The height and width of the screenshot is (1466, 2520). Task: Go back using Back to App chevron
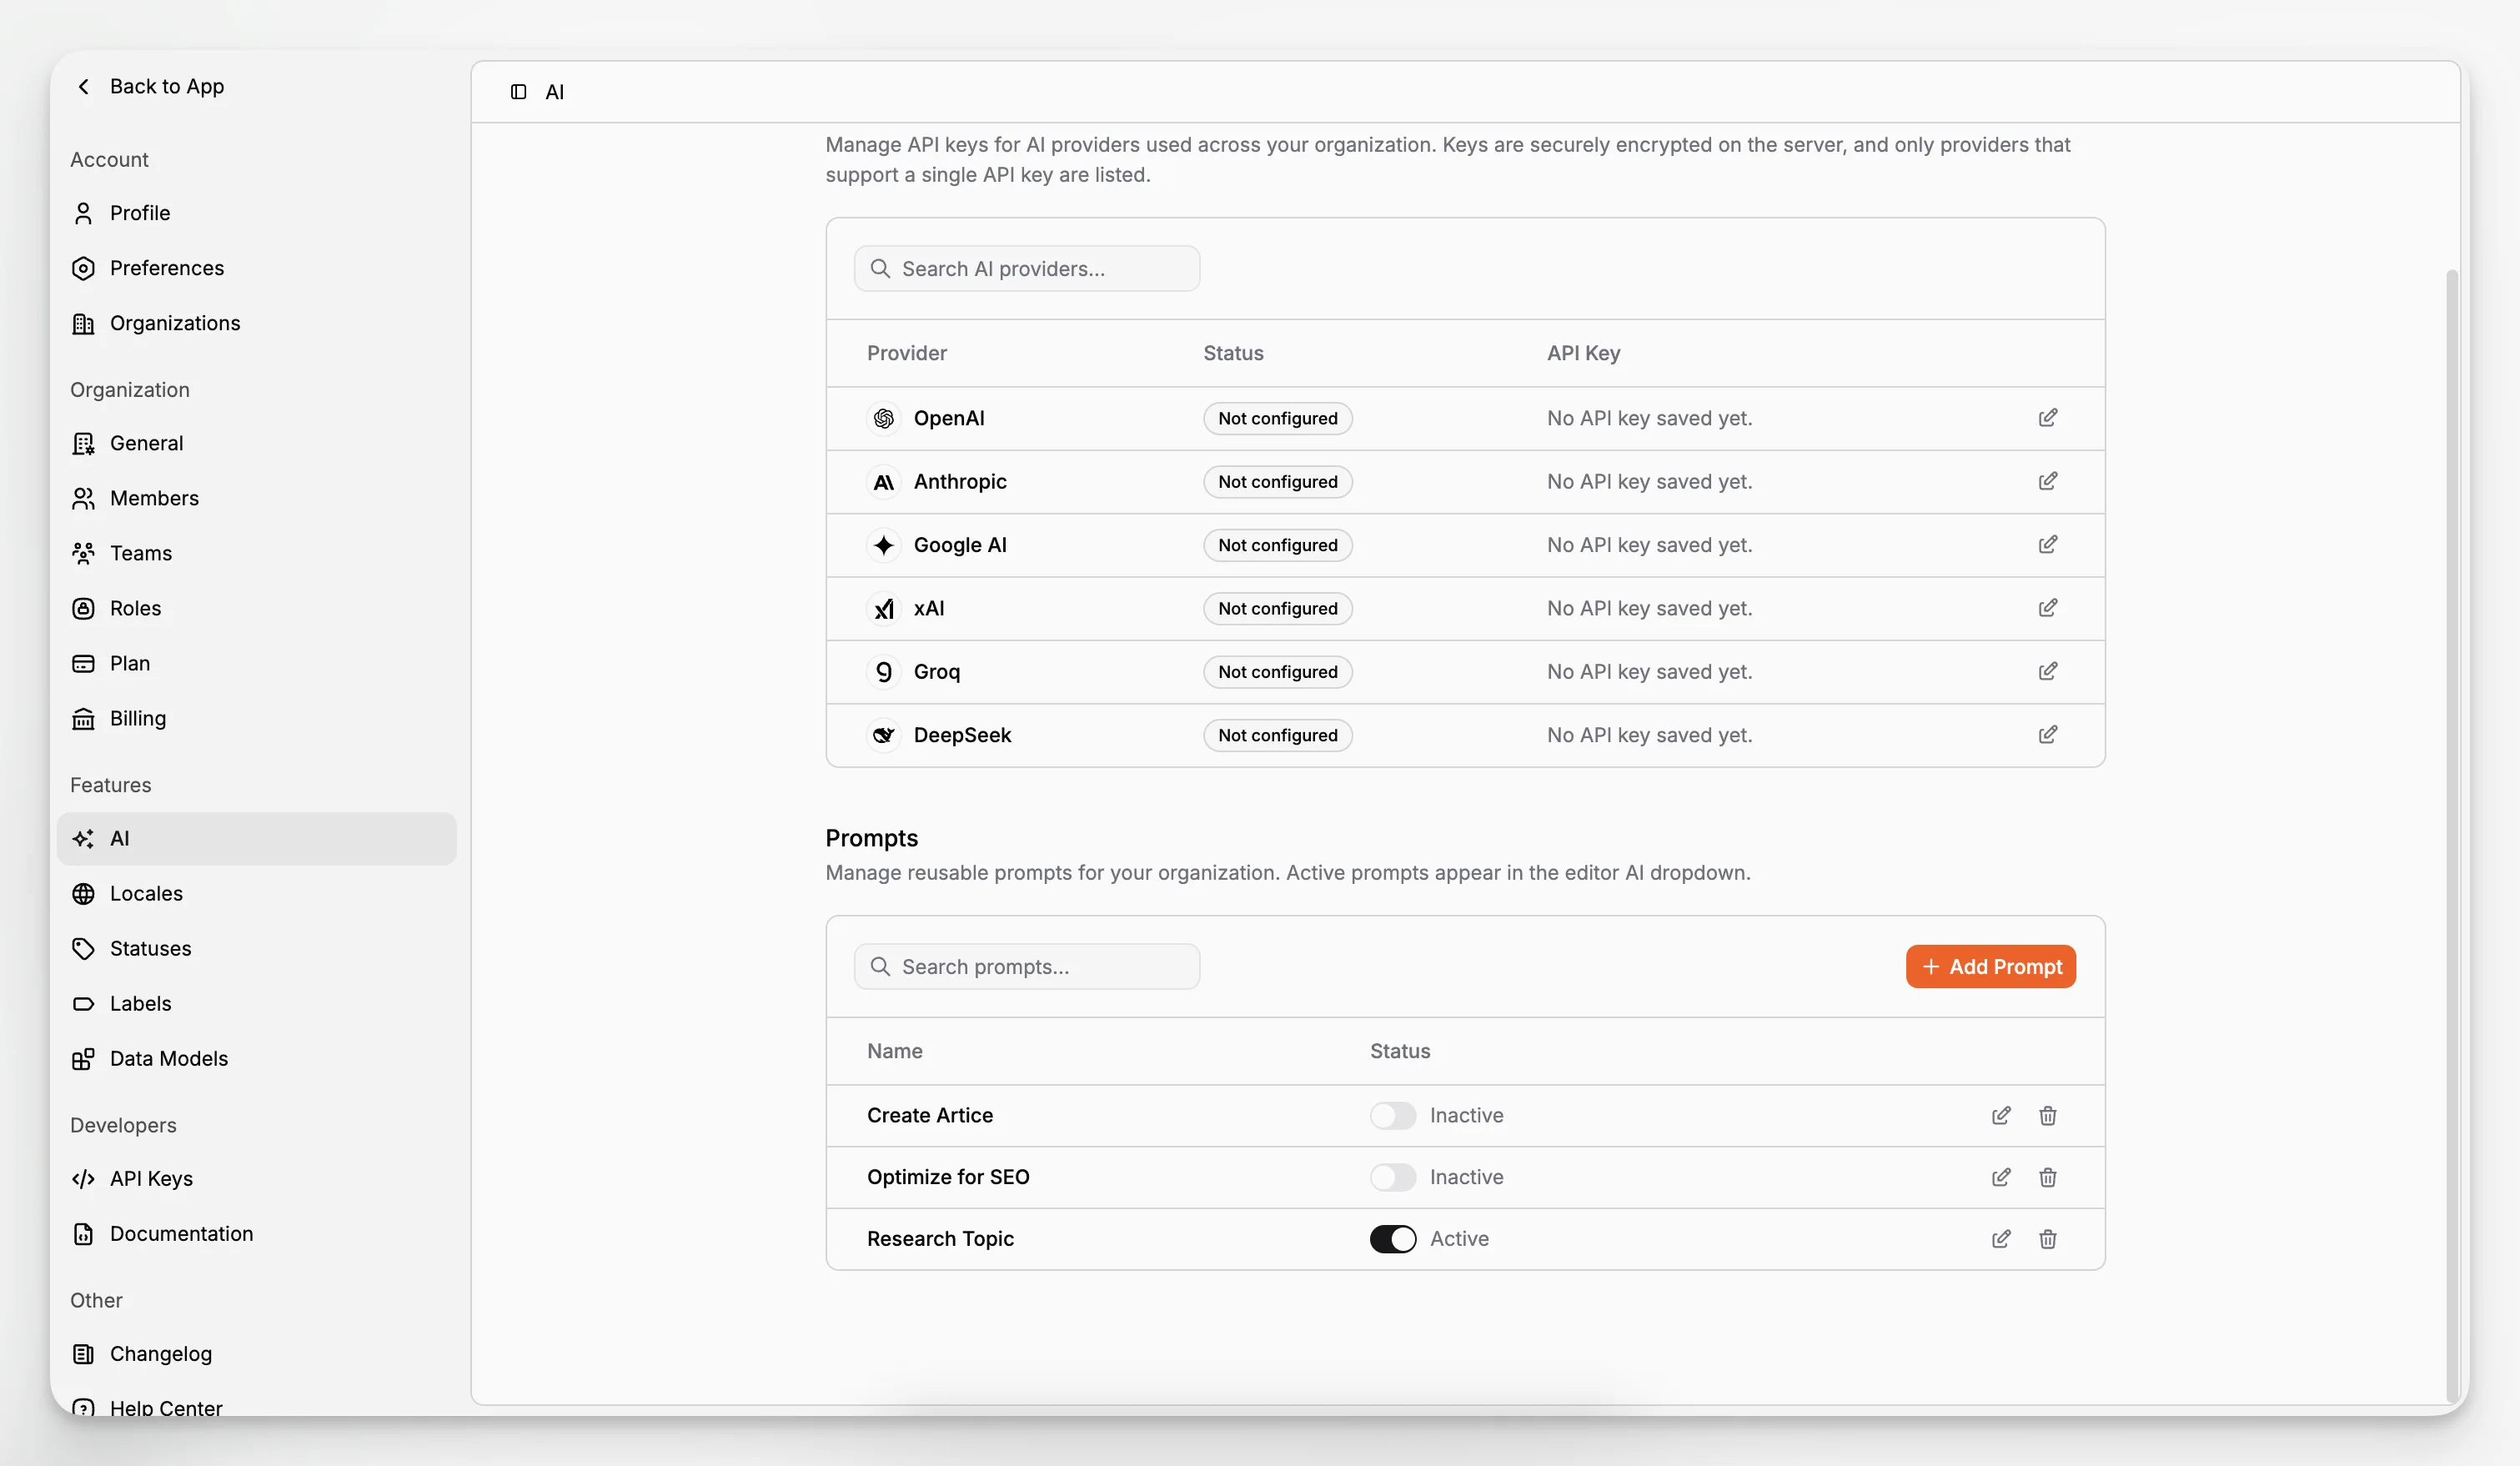(84, 87)
